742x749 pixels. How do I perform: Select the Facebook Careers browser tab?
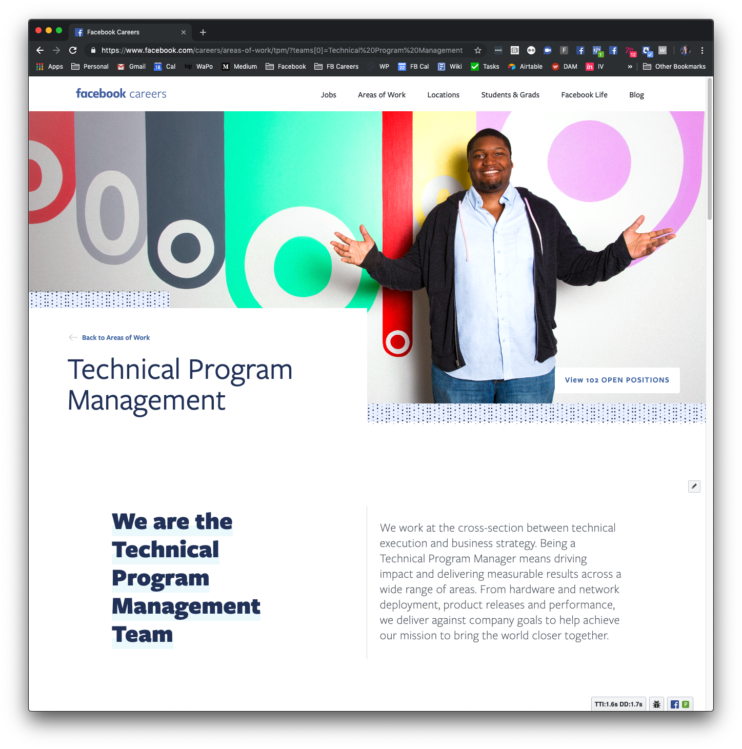(130, 32)
